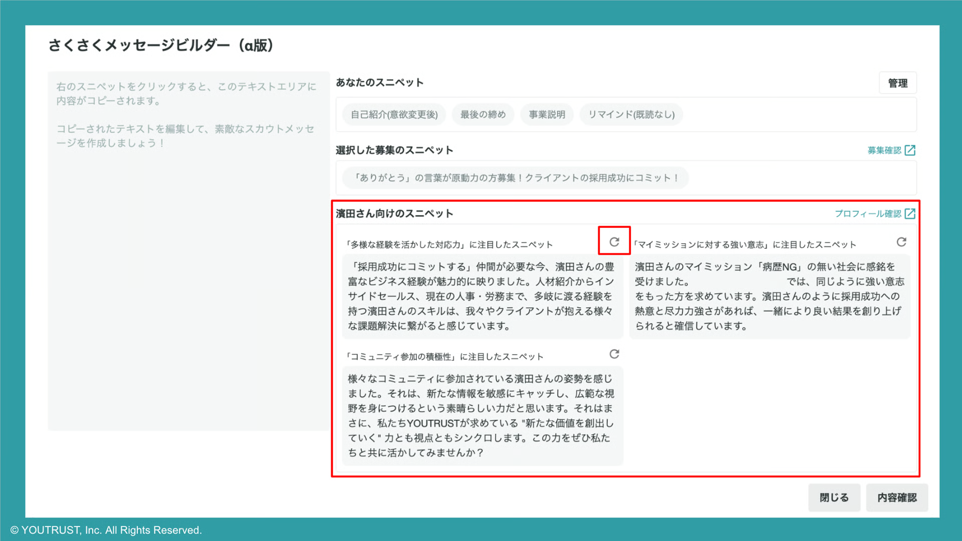The width and height of the screenshot is (962, 541).
Task: Click the 「多様な経験を活かした対応力」に注目したスニペット label
Action: click(449, 245)
